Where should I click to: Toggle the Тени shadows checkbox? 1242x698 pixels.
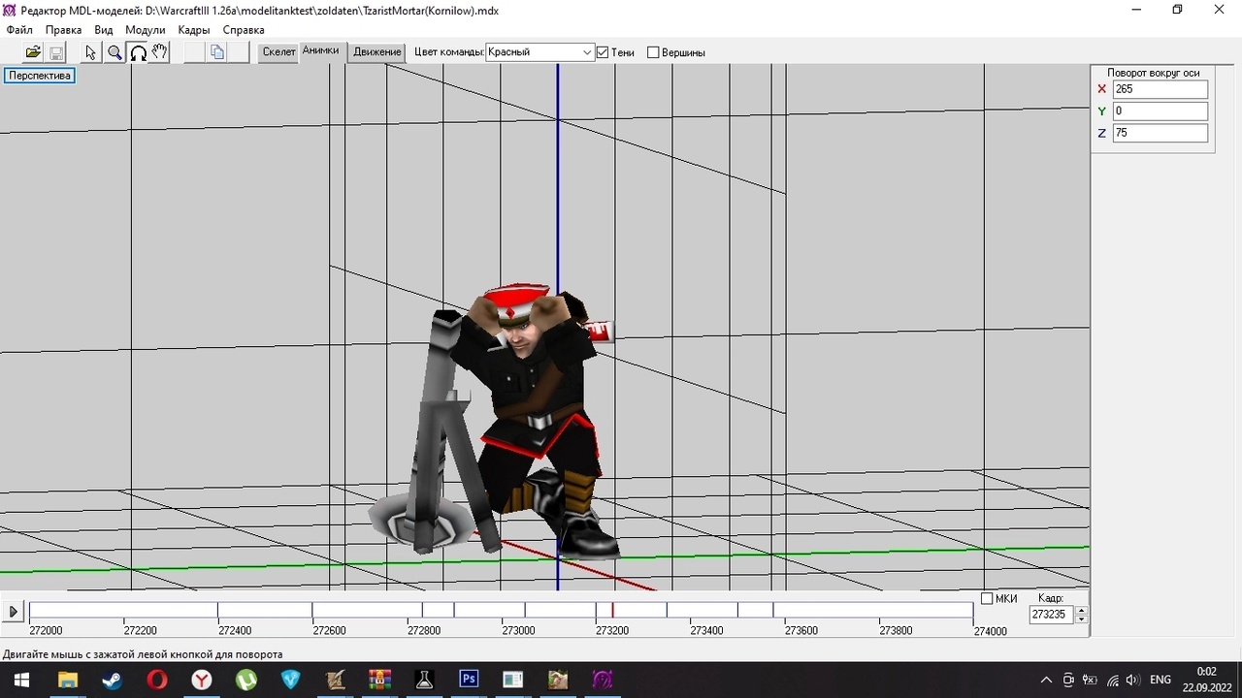[603, 52]
